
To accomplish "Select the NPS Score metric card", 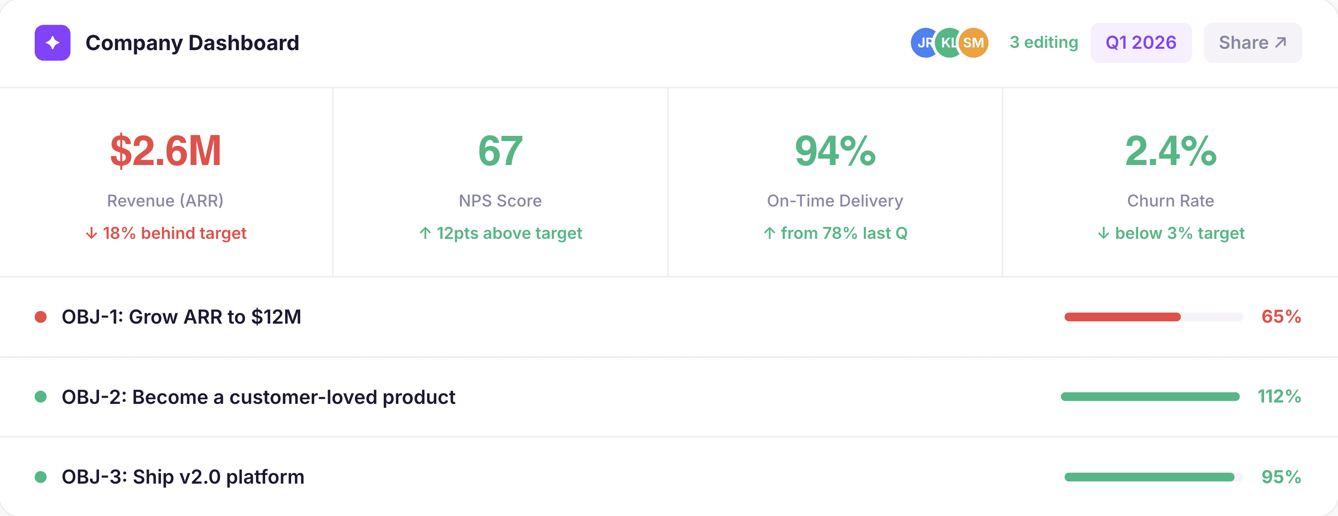I will tap(500, 181).
